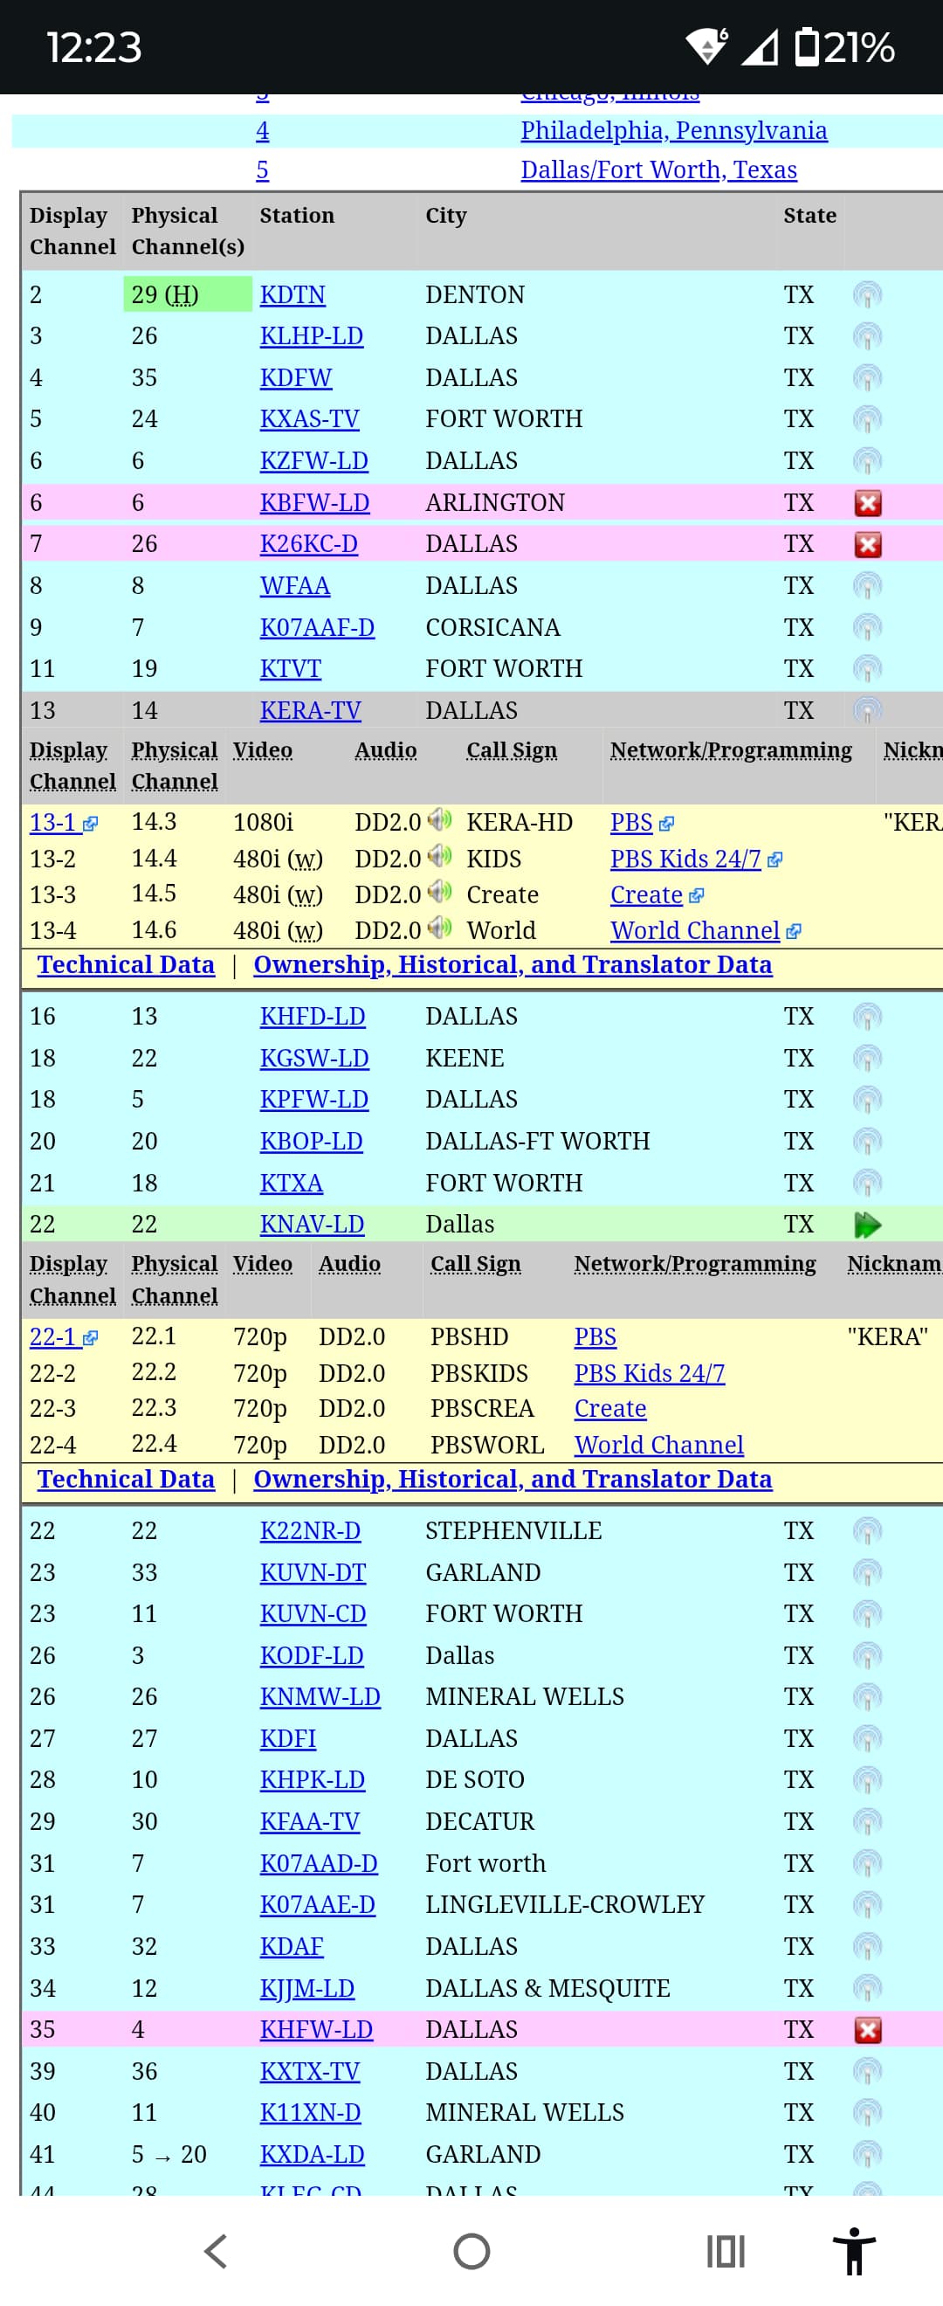Open the World Channel link for 22-4
The height and width of the screenshot is (2306, 943).
point(658,1445)
